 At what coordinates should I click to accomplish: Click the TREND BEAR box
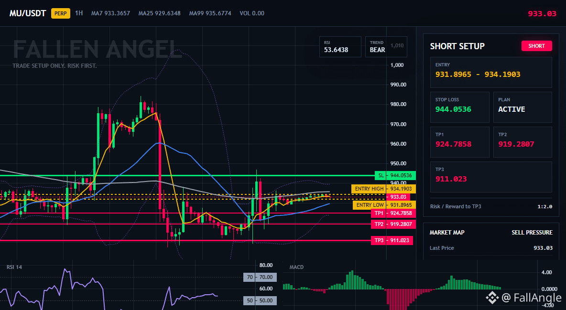pos(386,46)
